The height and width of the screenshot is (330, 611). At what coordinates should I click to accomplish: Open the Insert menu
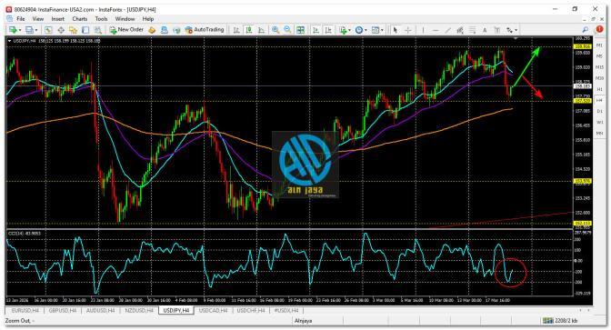coord(57,19)
